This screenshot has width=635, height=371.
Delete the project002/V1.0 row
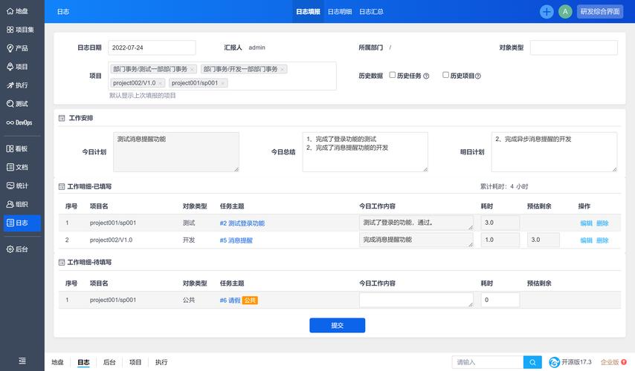tap(602, 240)
